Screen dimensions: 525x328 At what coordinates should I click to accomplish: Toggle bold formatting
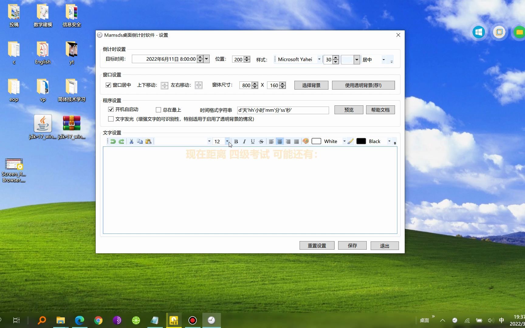[x=236, y=141]
